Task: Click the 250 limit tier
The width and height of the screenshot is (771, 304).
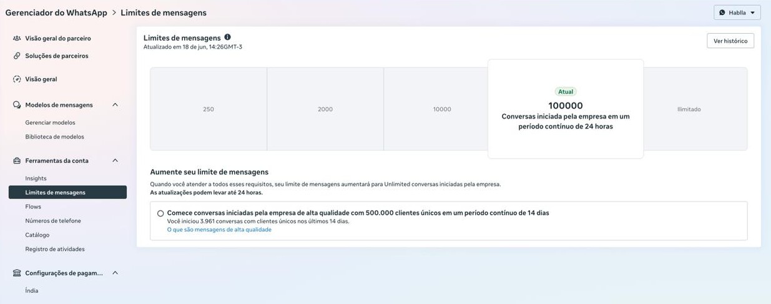Action: pyautogui.click(x=209, y=109)
